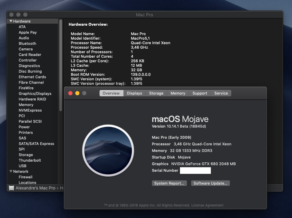The width and height of the screenshot is (292, 218).
Task: Click the macOS Mojave desert logo image
Action: click(x=108, y=151)
